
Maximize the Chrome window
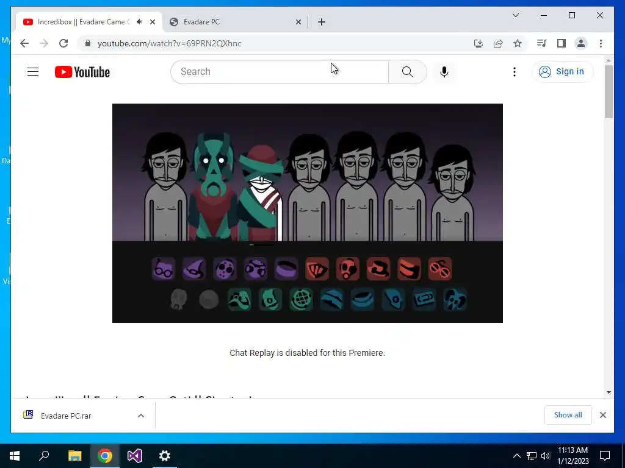[571, 15]
